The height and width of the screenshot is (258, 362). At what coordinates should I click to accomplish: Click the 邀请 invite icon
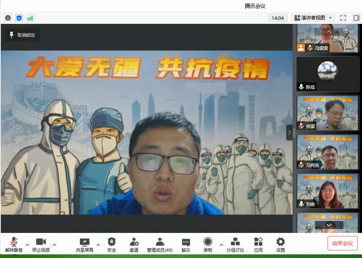coord(134,244)
